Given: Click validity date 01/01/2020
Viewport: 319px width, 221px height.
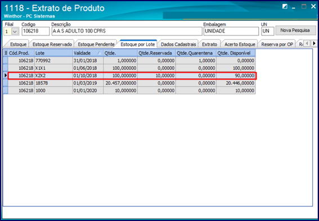Looking at the screenshot, I should pos(88,91).
